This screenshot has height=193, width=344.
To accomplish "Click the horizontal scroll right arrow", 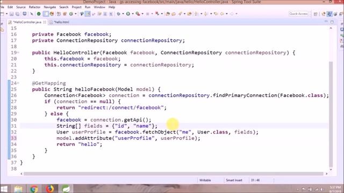I will [x=327, y=174].
